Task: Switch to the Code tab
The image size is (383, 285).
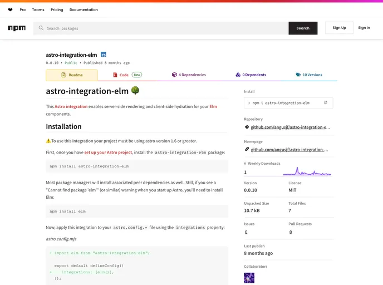Action: point(127,75)
